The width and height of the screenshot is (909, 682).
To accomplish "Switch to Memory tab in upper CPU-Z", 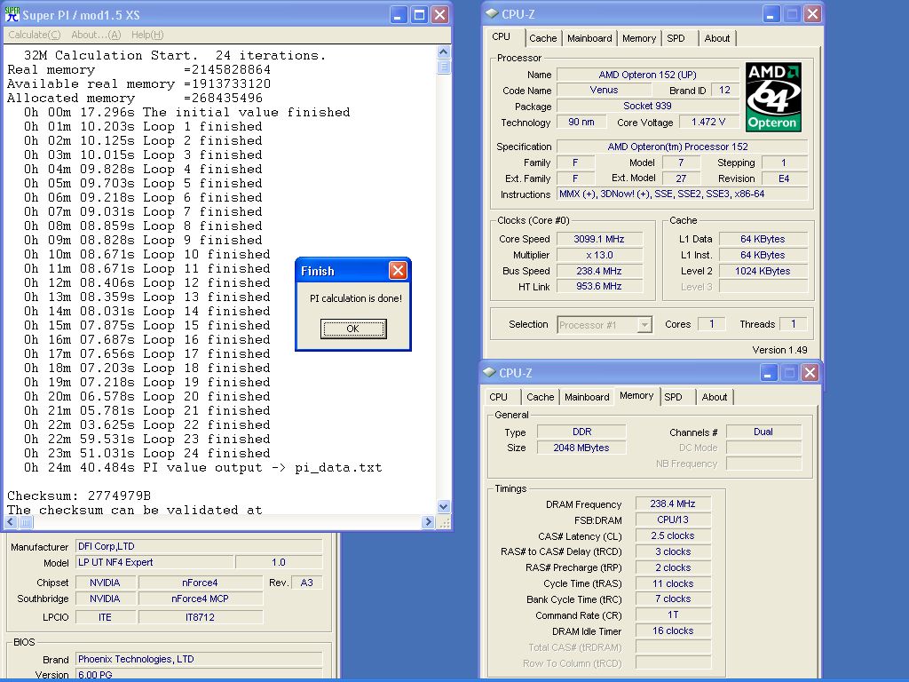I will (639, 38).
